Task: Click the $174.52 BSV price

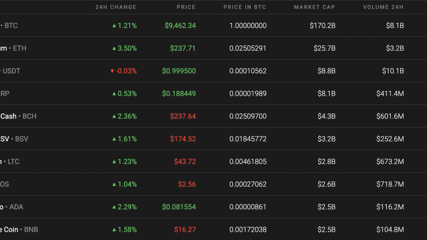Action: click(183, 139)
